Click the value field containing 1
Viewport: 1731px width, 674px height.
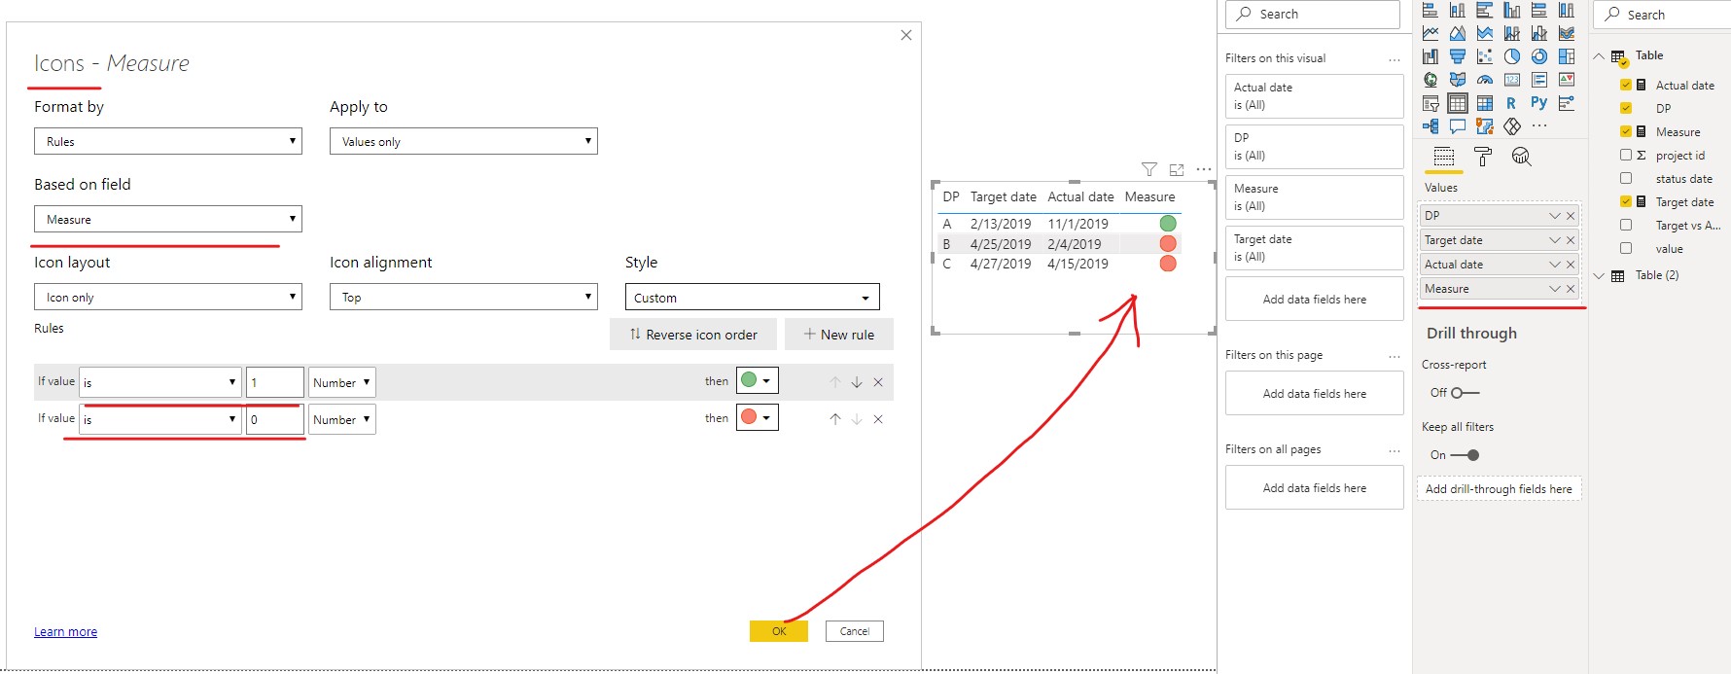pos(275,382)
